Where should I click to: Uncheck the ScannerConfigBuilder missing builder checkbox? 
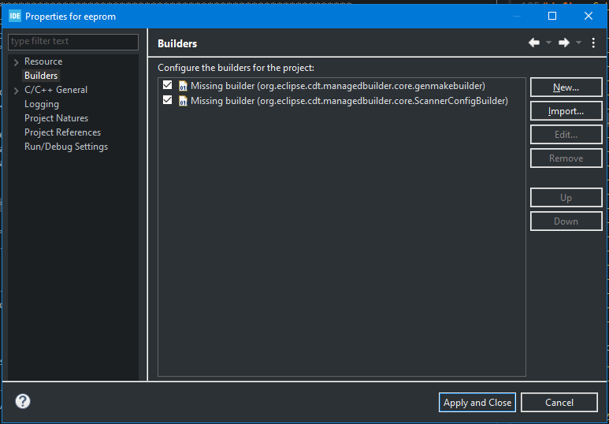167,100
